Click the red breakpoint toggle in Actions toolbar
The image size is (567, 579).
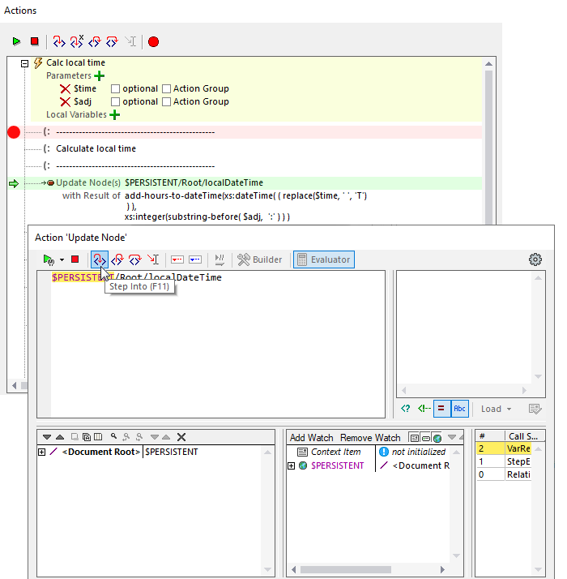[153, 41]
